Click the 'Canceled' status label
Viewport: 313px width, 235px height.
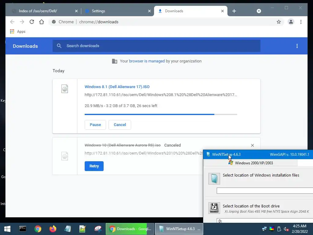172,145
